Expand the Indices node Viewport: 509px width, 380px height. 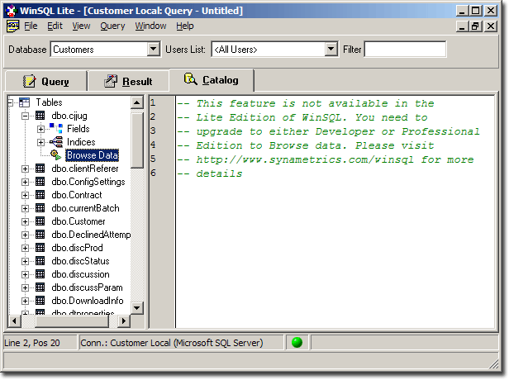pyautogui.click(x=40, y=142)
